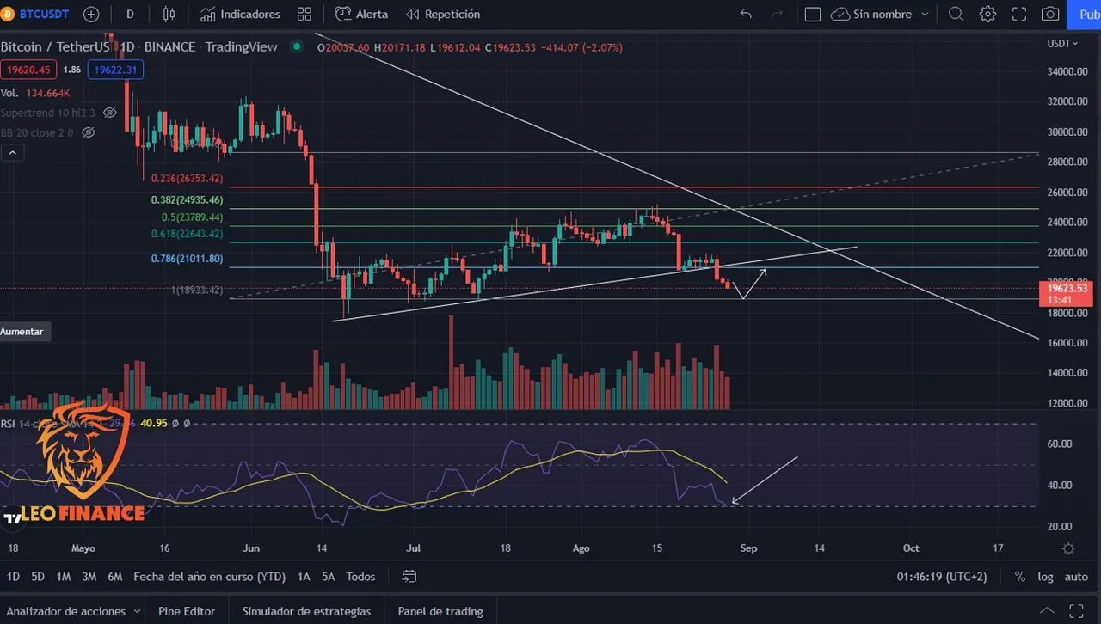Select the 5D date range
Screen dimensions: 1101x624
38,577
